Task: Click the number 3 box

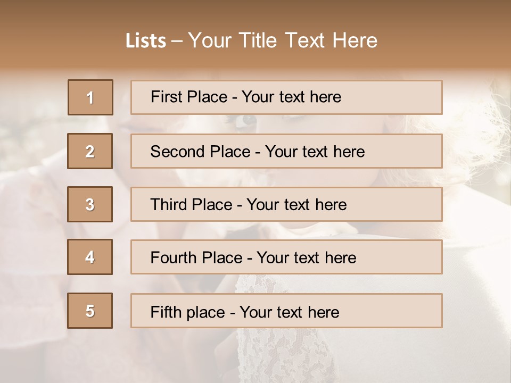Action: pyautogui.click(x=90, y=204)
